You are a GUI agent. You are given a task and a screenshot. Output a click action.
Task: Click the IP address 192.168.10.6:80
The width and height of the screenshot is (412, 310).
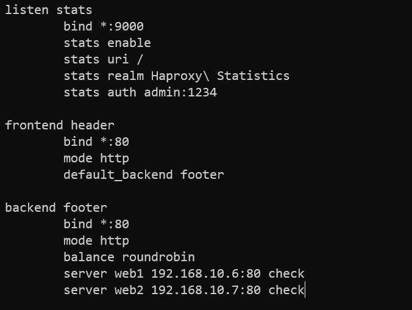pos(206,273)
